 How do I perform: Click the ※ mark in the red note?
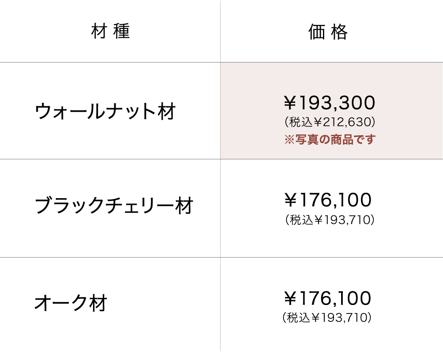pos(289,140)
